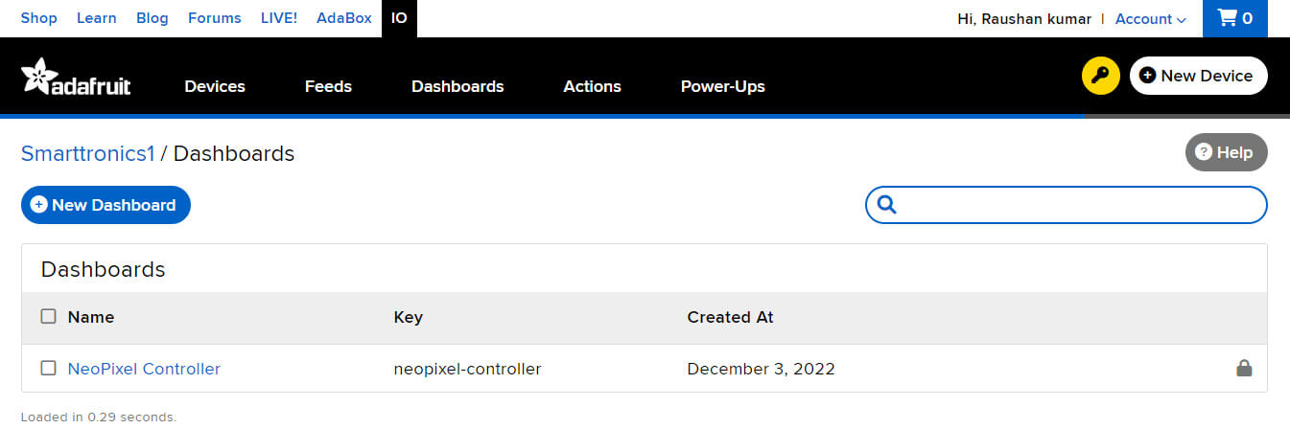Click the question mark Help button
1290x429 pixels.
(x=1226, y=152)
